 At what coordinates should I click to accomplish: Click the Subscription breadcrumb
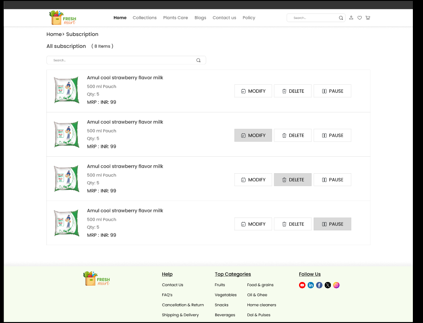coord(82,34)
